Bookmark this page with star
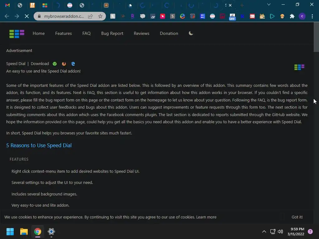 pyautogui.click(x=100, y=16)
